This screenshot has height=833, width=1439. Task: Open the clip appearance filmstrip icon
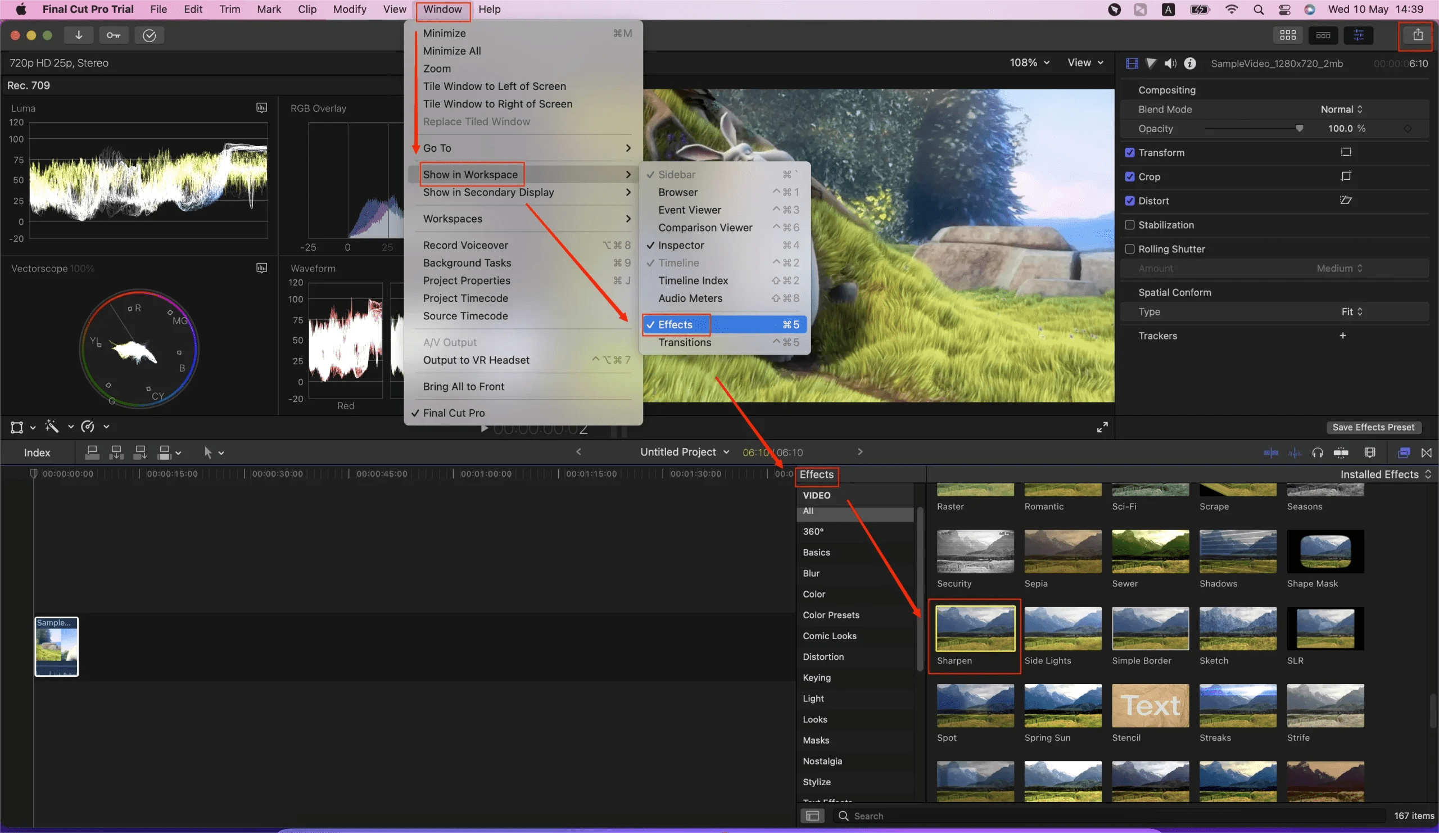tap(1370, 452)
